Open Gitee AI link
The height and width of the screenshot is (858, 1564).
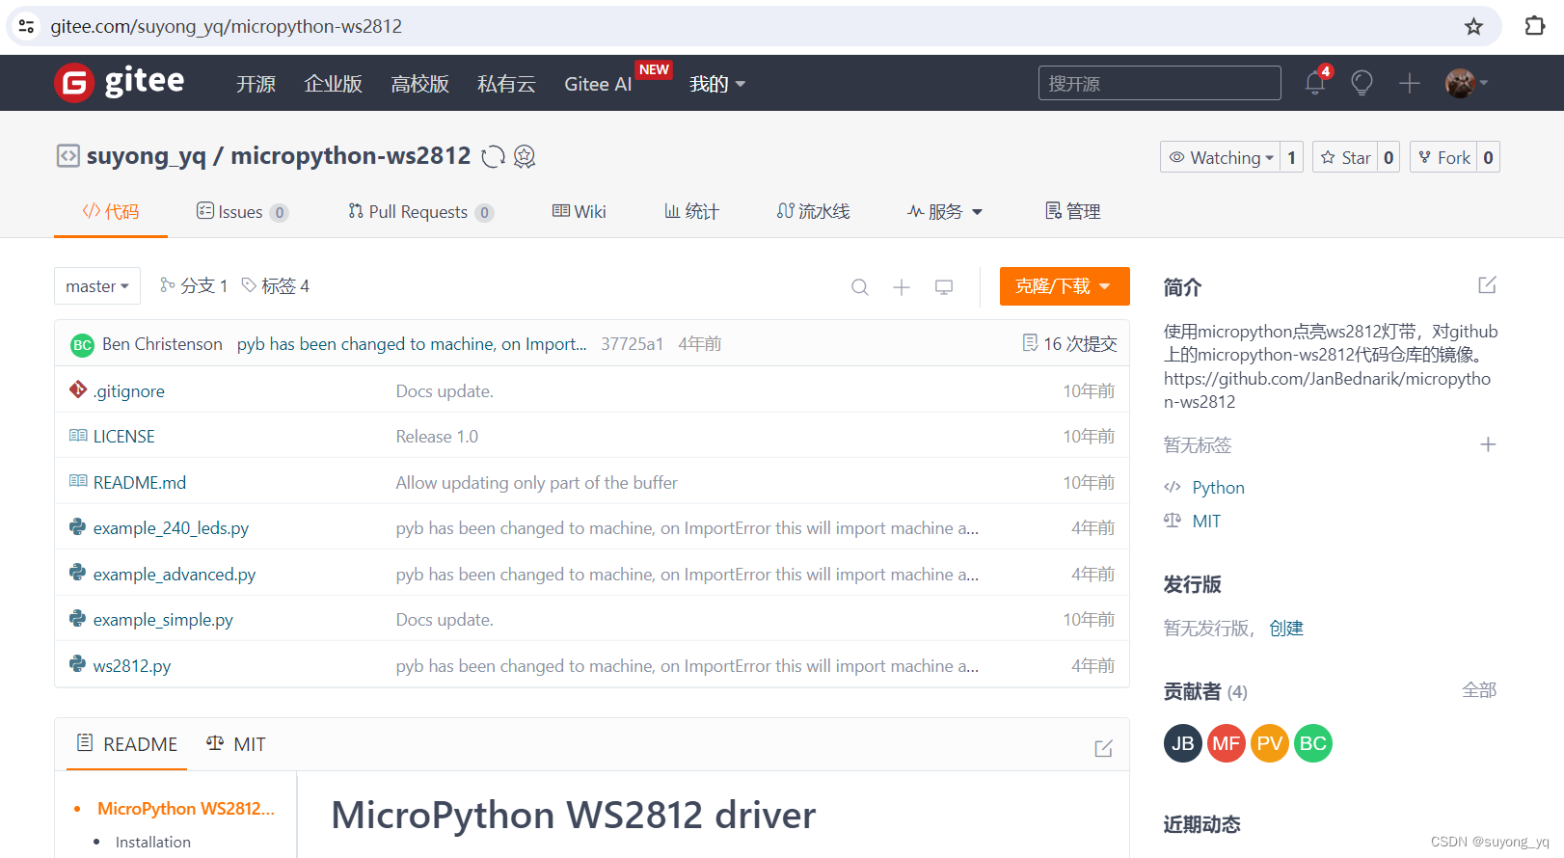tap(598, 84)
